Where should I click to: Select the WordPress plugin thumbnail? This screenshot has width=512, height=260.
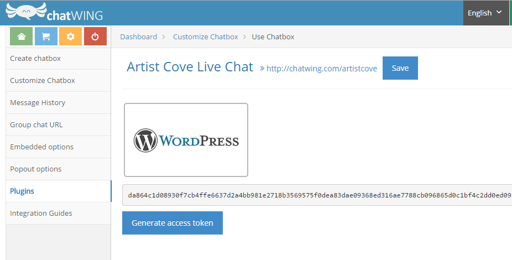(186, 140)
